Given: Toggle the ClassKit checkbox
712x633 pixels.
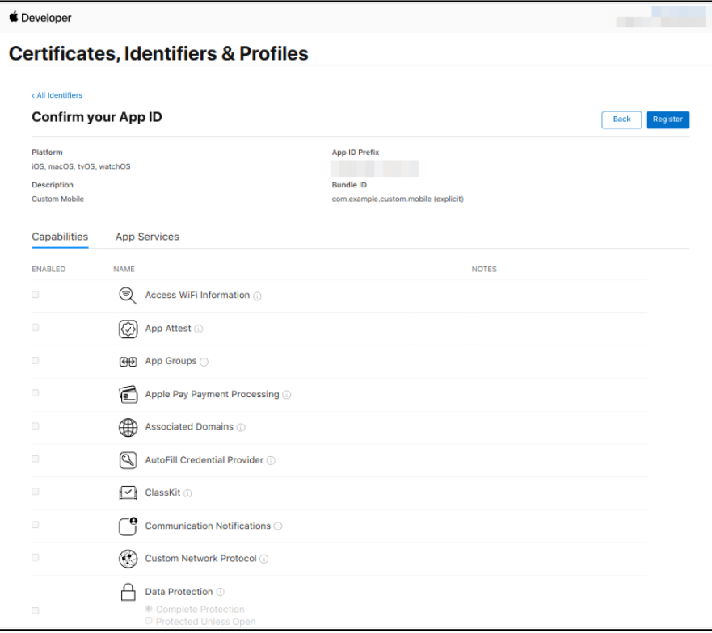Looking at the screenshot, I should tap(36, 492).
